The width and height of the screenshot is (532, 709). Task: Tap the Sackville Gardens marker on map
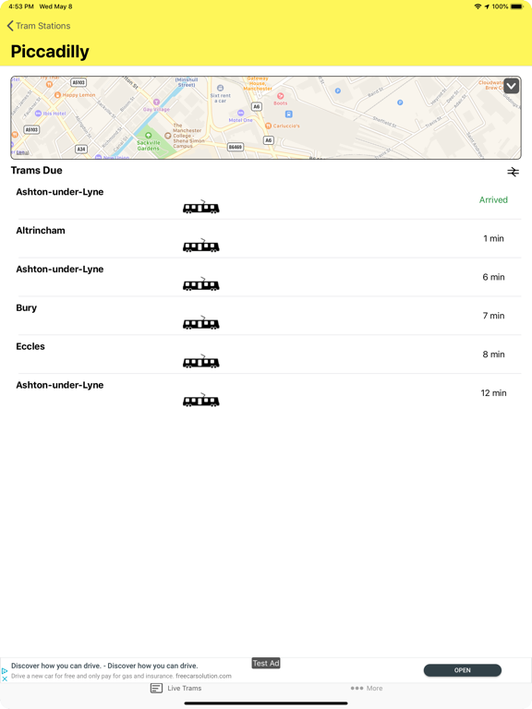click(x=148, y=135)
